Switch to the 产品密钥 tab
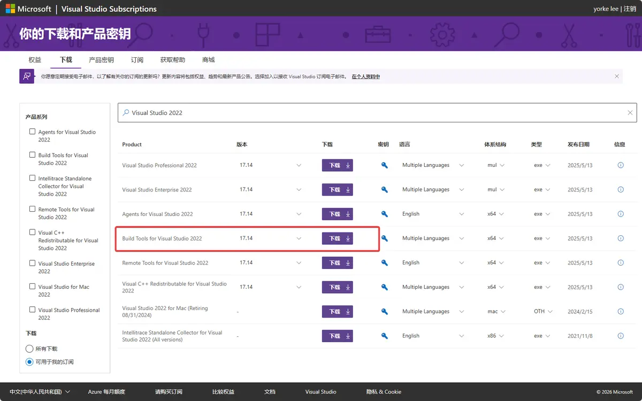This screenshot has width=642, height=401. click(x=101, y=60)
